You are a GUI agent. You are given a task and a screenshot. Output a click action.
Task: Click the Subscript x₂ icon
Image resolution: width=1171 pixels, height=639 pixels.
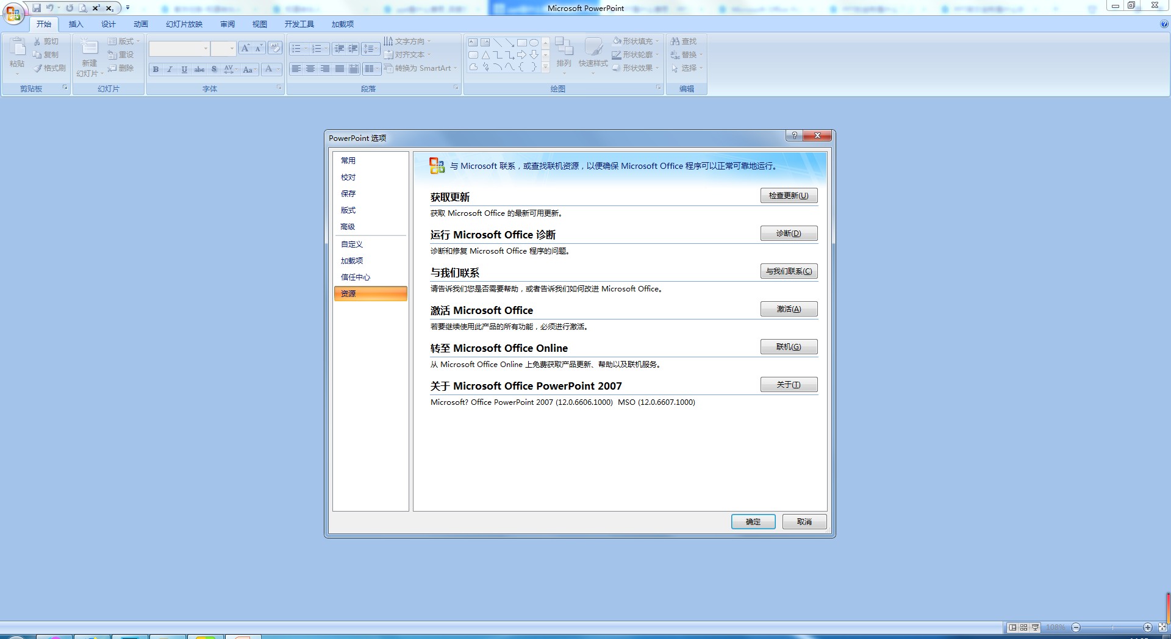coord(109,8)
